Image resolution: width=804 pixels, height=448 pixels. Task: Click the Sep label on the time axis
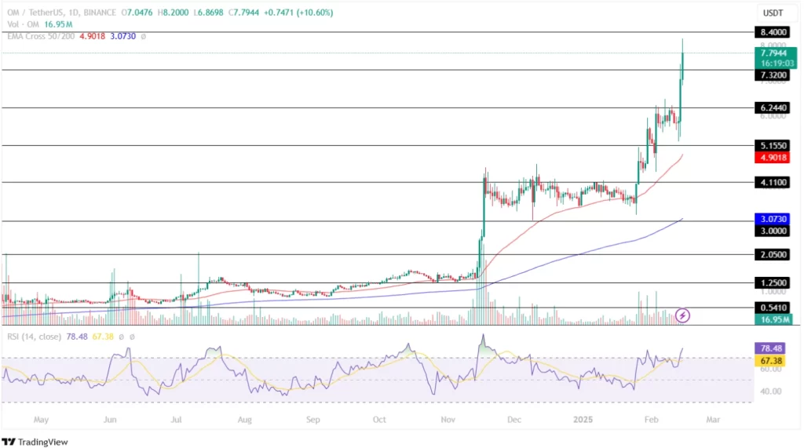pyautogui.click(x=312, y=419)
